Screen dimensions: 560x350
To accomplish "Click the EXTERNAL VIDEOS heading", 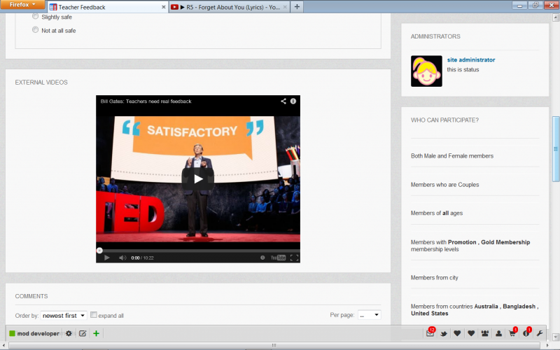I will (x=41, y=83).
